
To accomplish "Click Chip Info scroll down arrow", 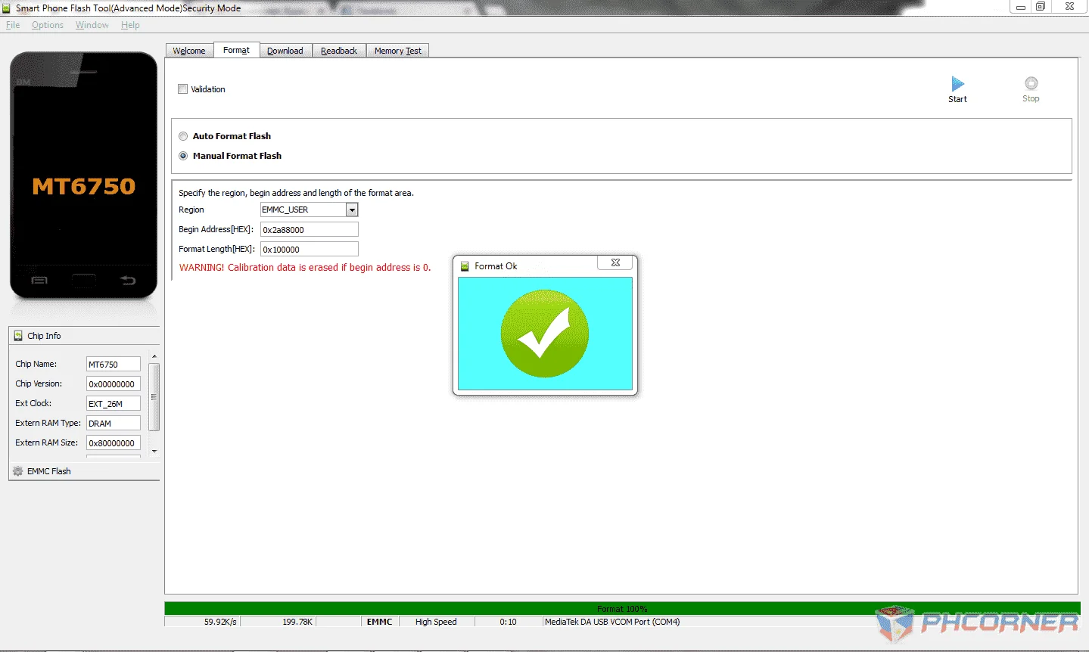I will point(154,452).
